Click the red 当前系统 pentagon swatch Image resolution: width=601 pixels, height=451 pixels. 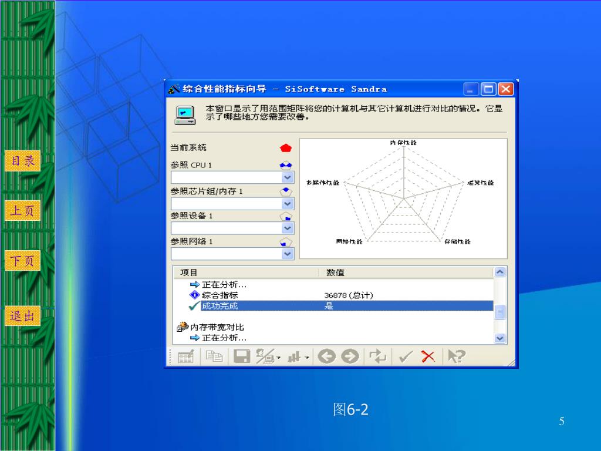[x=286, y=148]
